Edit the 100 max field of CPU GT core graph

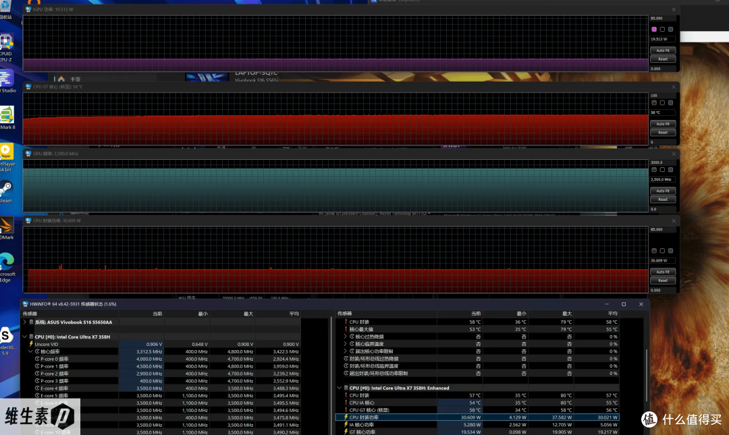tap(663, 96)
